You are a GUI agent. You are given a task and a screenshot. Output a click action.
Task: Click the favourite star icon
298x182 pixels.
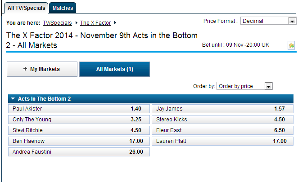click(291, 45)
